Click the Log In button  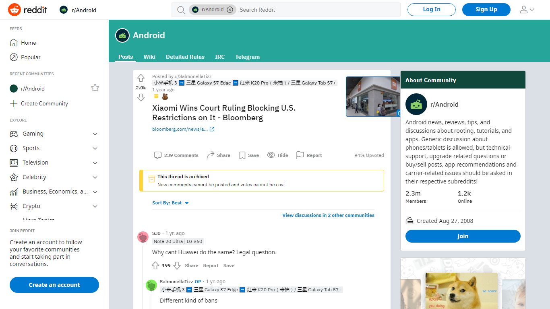(x=432, y=10)
